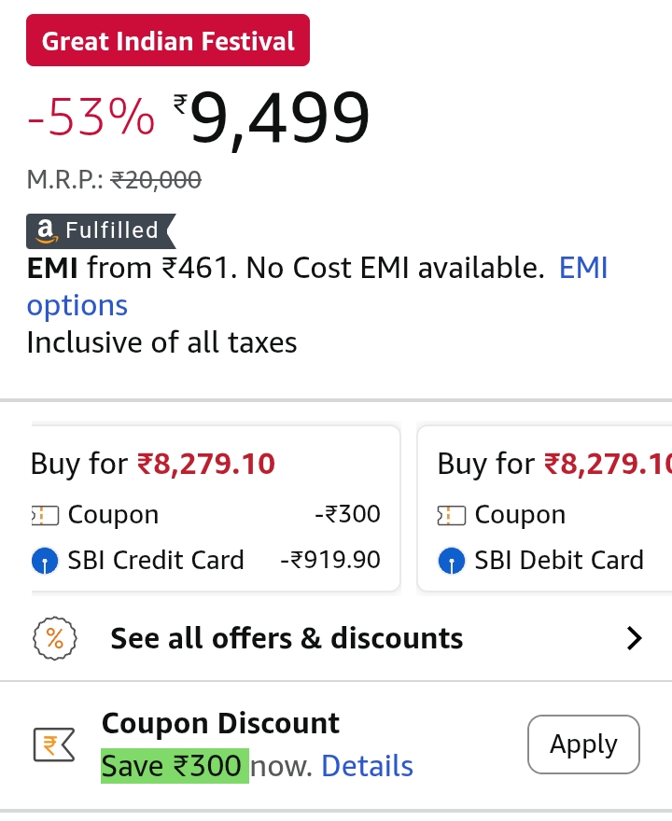672x821 pixels.
Task: Select the SBI Debit Card offer card
Action: pyautogui.click(x=546, y=509)
